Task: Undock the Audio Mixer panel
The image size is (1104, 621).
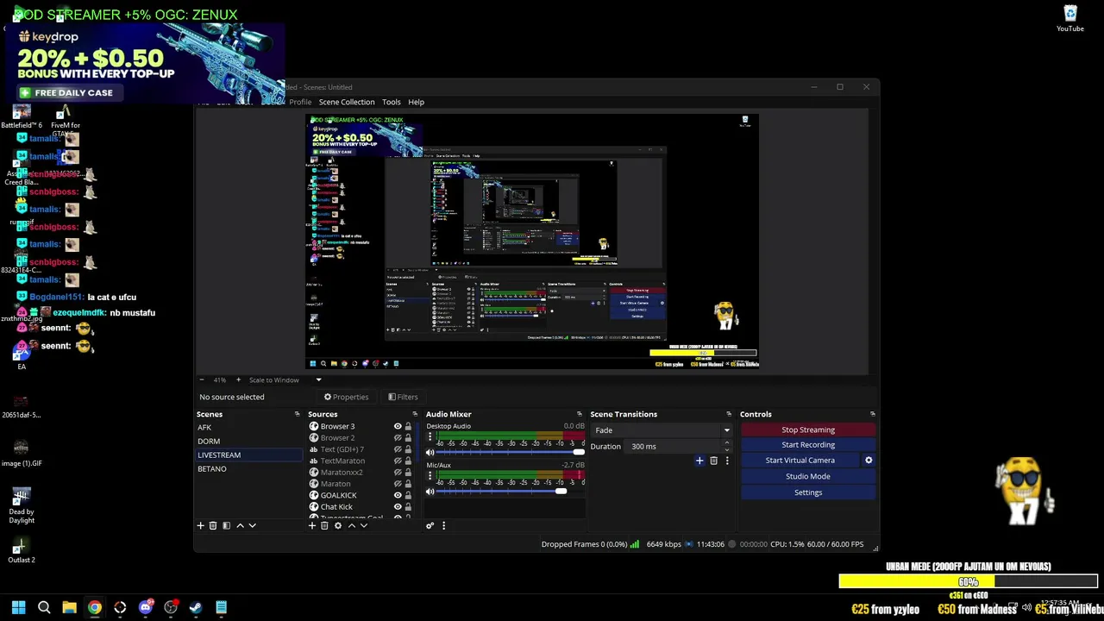Action: (580, 414)
